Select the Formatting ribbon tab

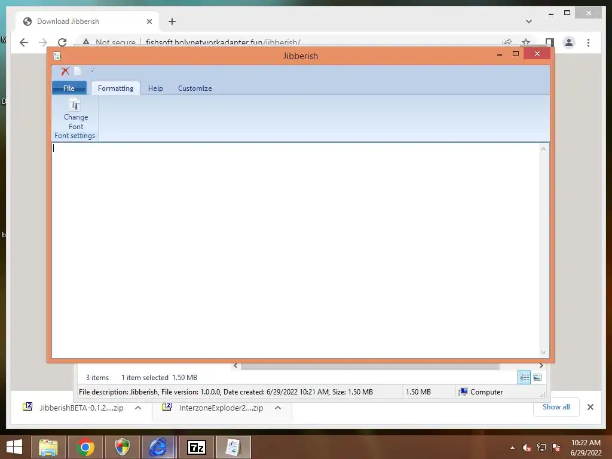[115, 88]
